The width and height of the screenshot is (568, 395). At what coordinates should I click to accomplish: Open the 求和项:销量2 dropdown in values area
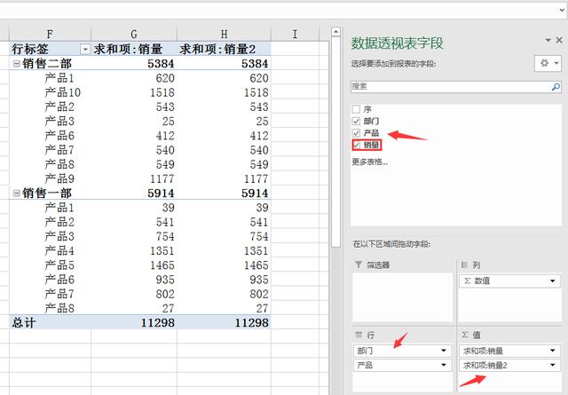coord(552,365)
